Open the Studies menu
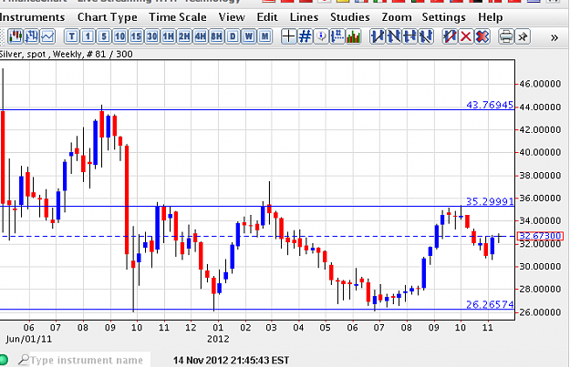Image resolution: width=570 pixels, height=367 pixels. click(x=349, y=17)
